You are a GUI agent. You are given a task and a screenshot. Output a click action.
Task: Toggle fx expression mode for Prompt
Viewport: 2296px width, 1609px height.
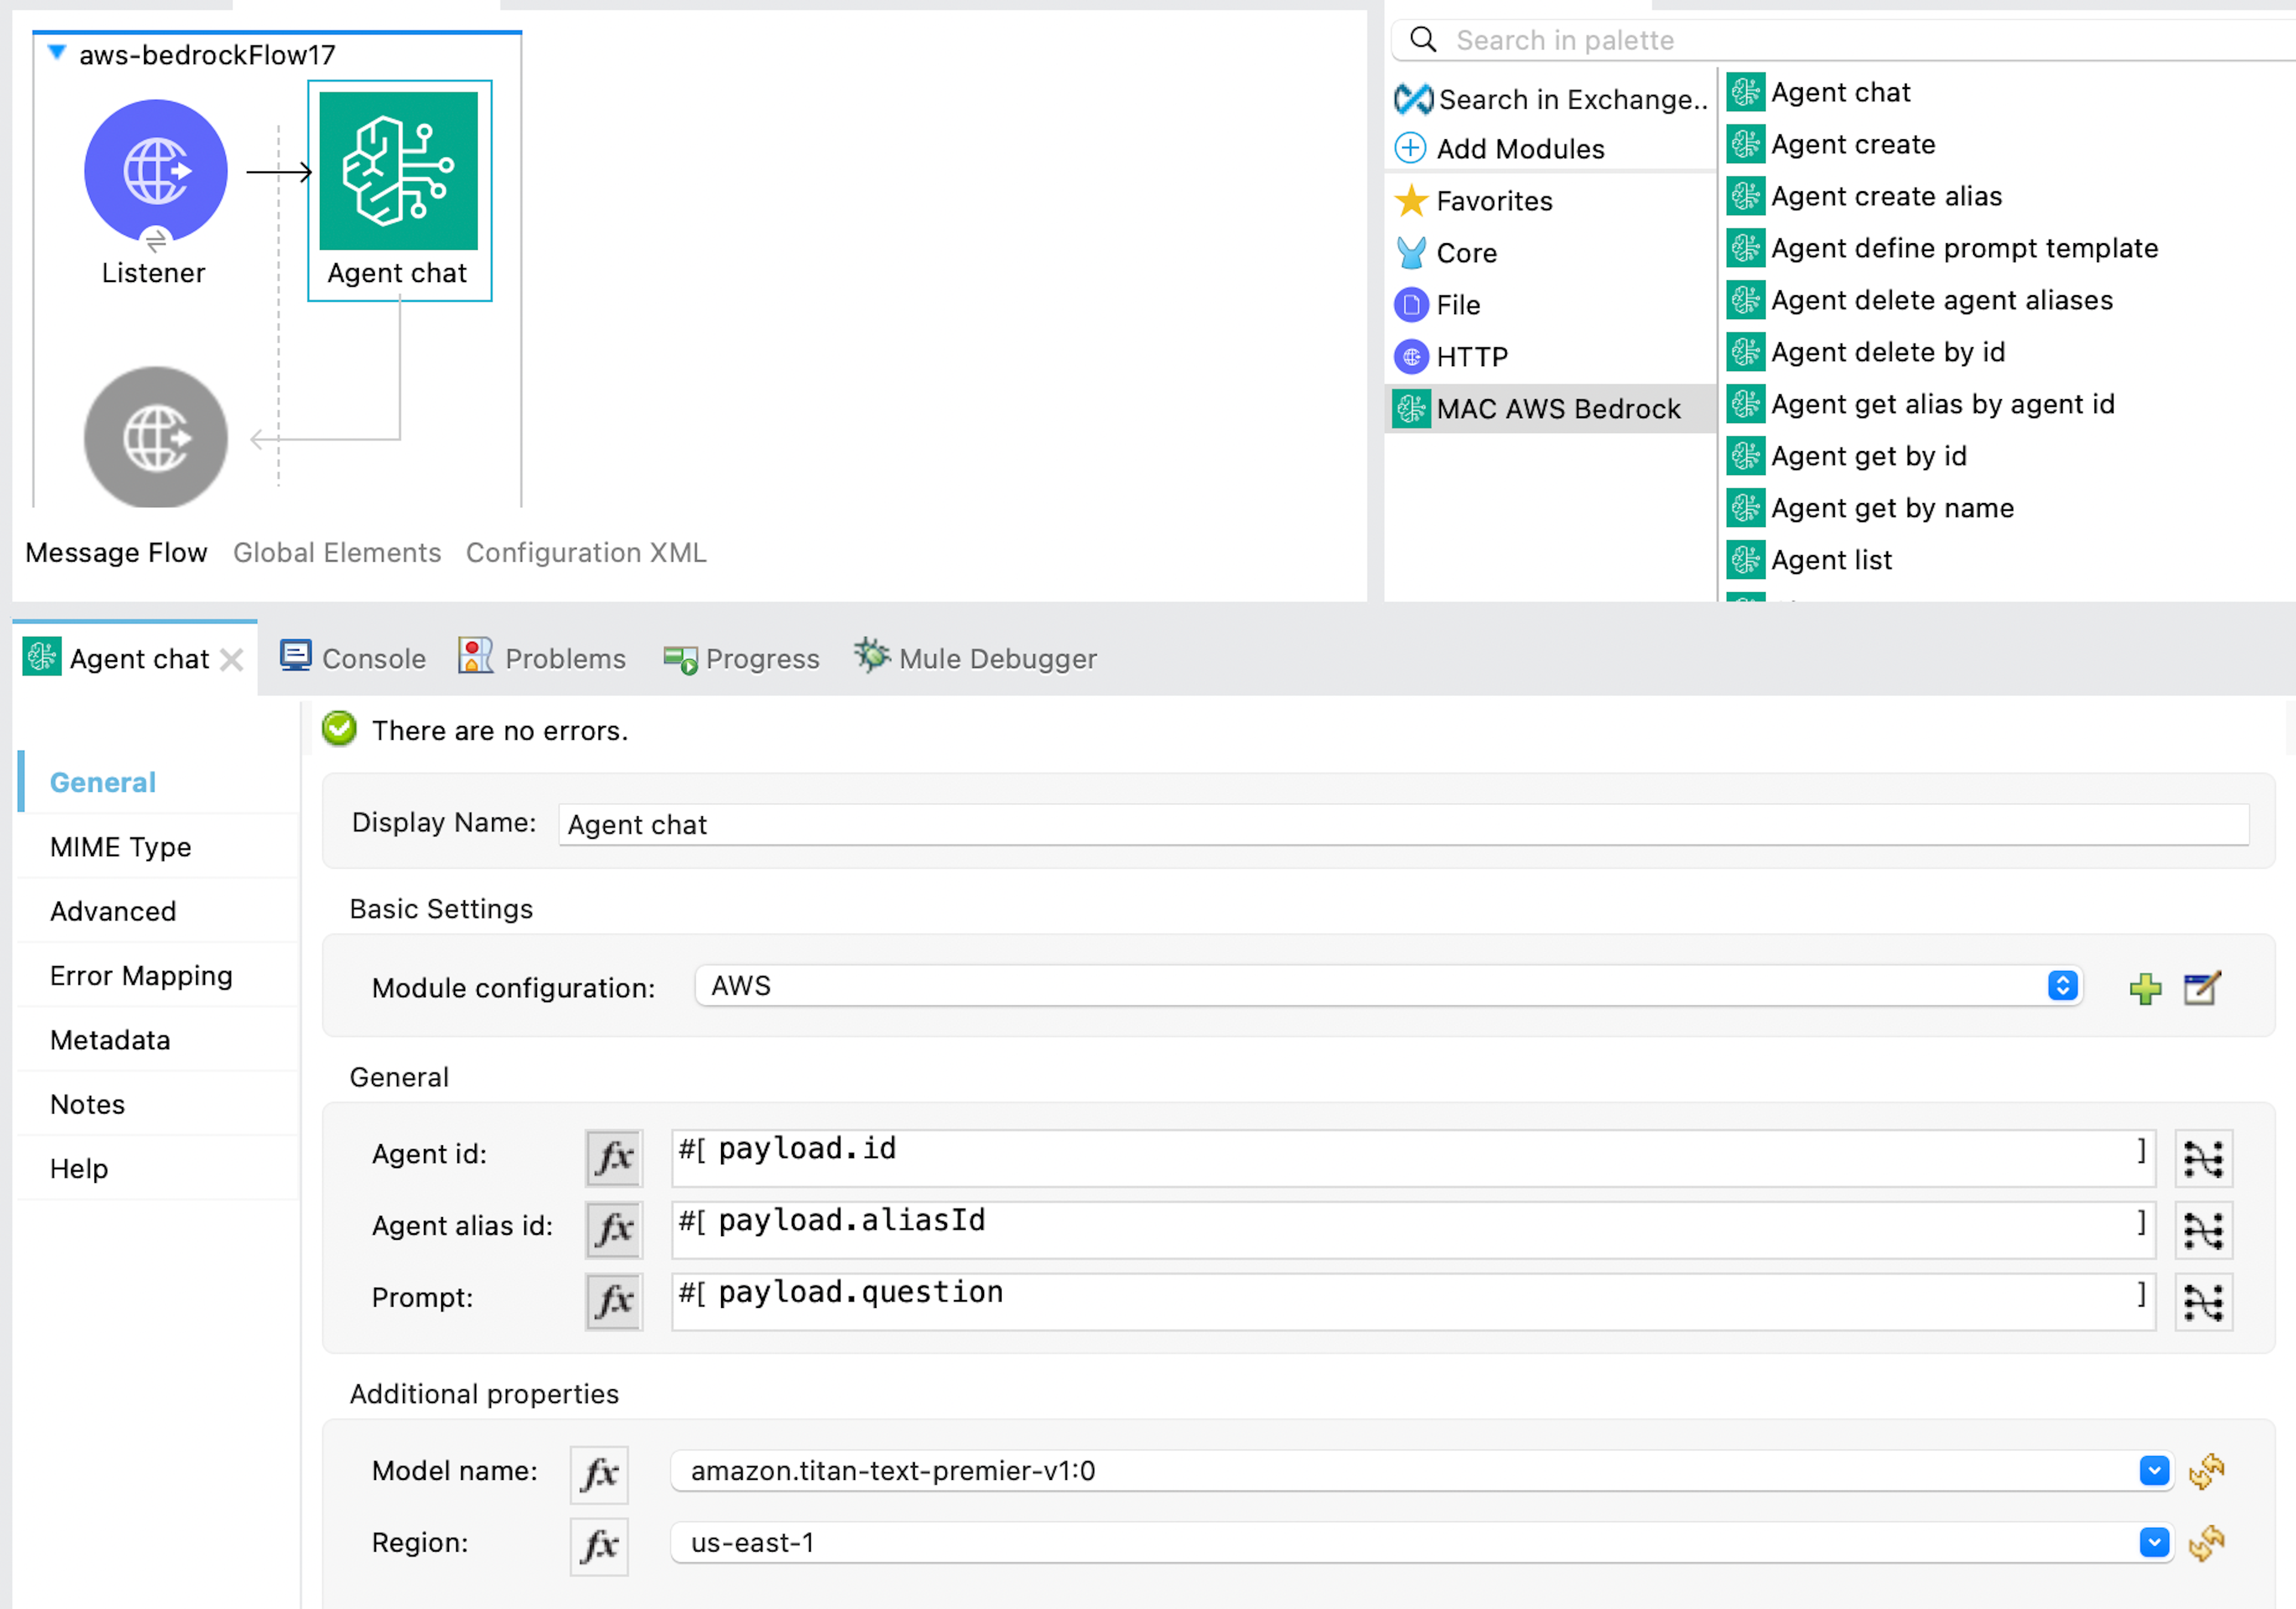click(x=614, y=1301)
